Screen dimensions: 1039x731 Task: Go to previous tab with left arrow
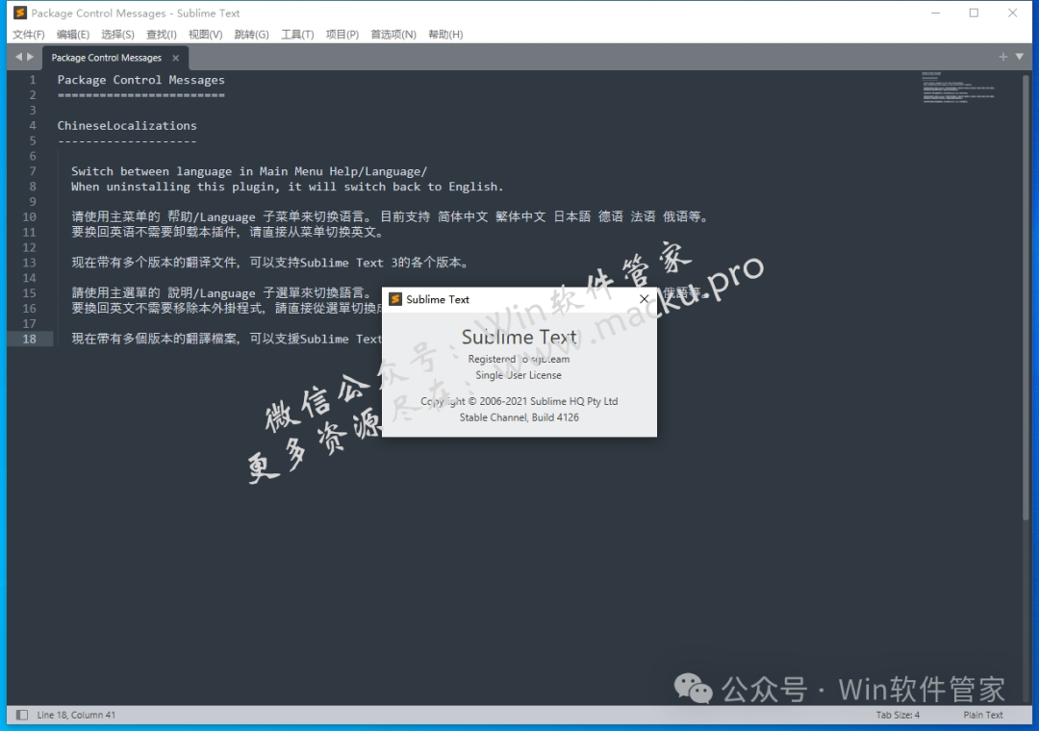tap(18, 57)
